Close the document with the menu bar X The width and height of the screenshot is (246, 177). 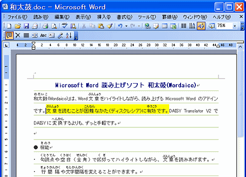point(241,17)
